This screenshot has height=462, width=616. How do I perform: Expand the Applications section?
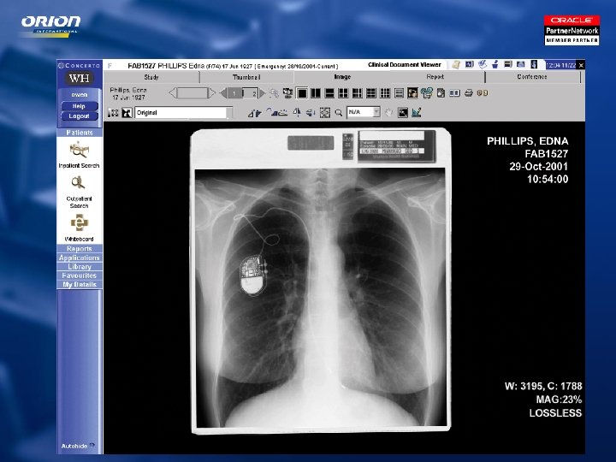point(80,258)
